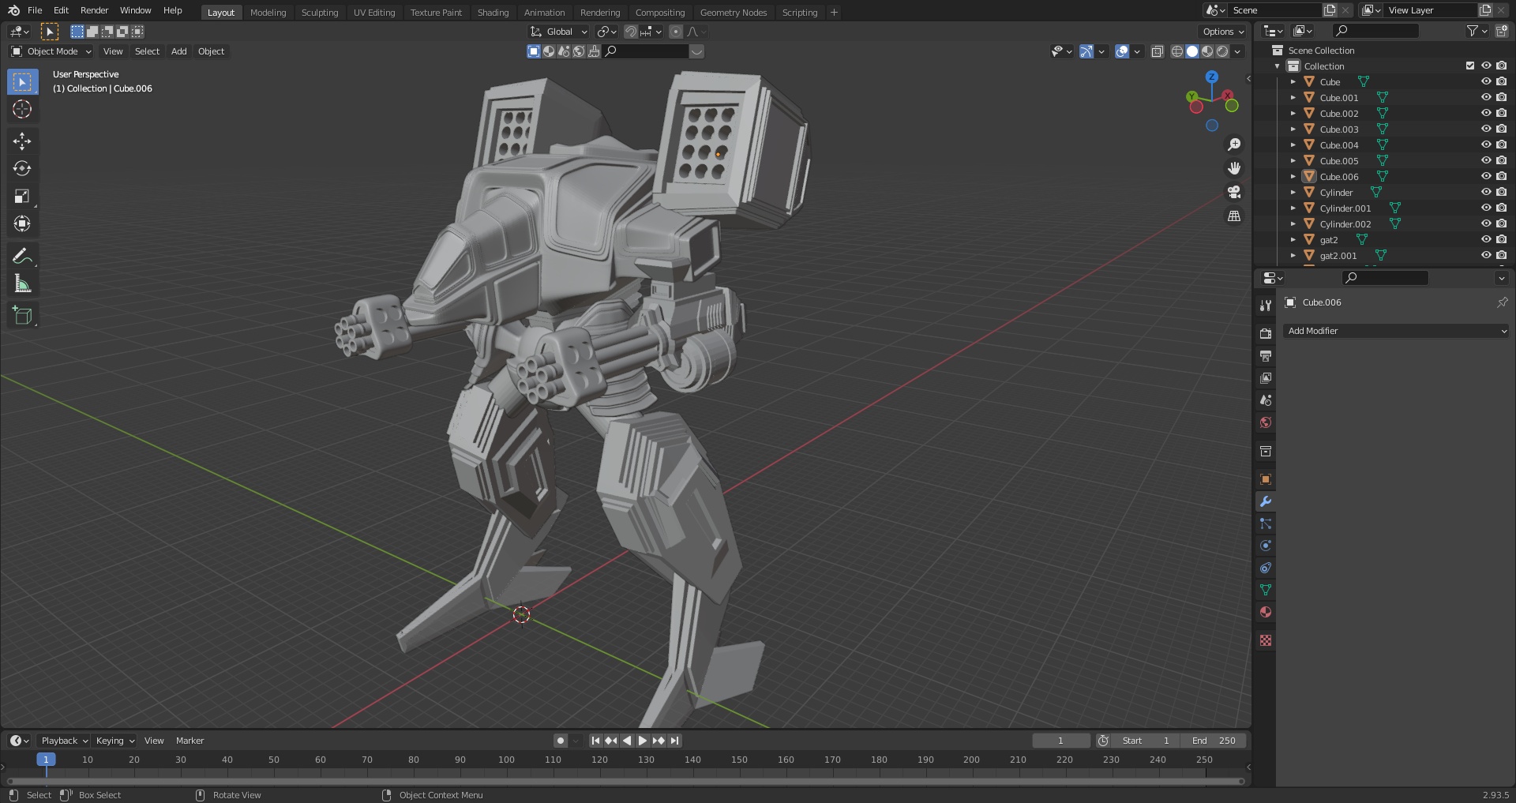Viewport: 1516px width, 803px height.
Task: Open Object Constraints properties tab
Action: click(1266, 568)
